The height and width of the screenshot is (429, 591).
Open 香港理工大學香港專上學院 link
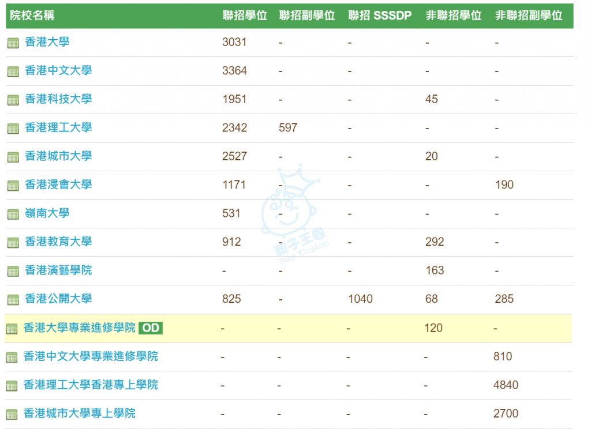click(90, 385)
